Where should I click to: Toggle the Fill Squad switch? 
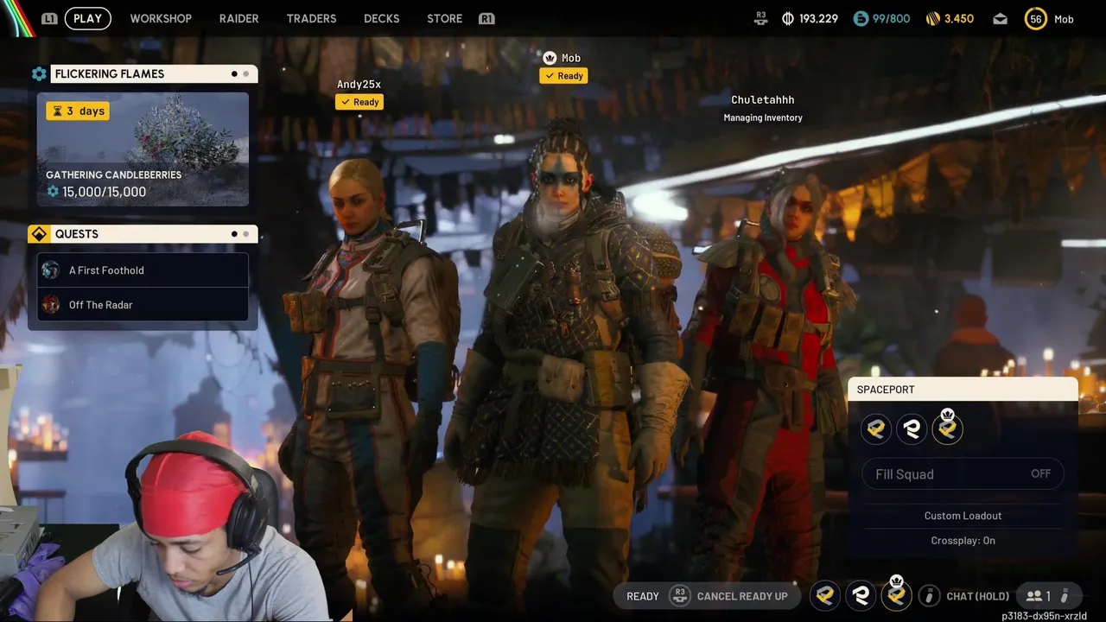pyautogui.click(x=963, y=473)
